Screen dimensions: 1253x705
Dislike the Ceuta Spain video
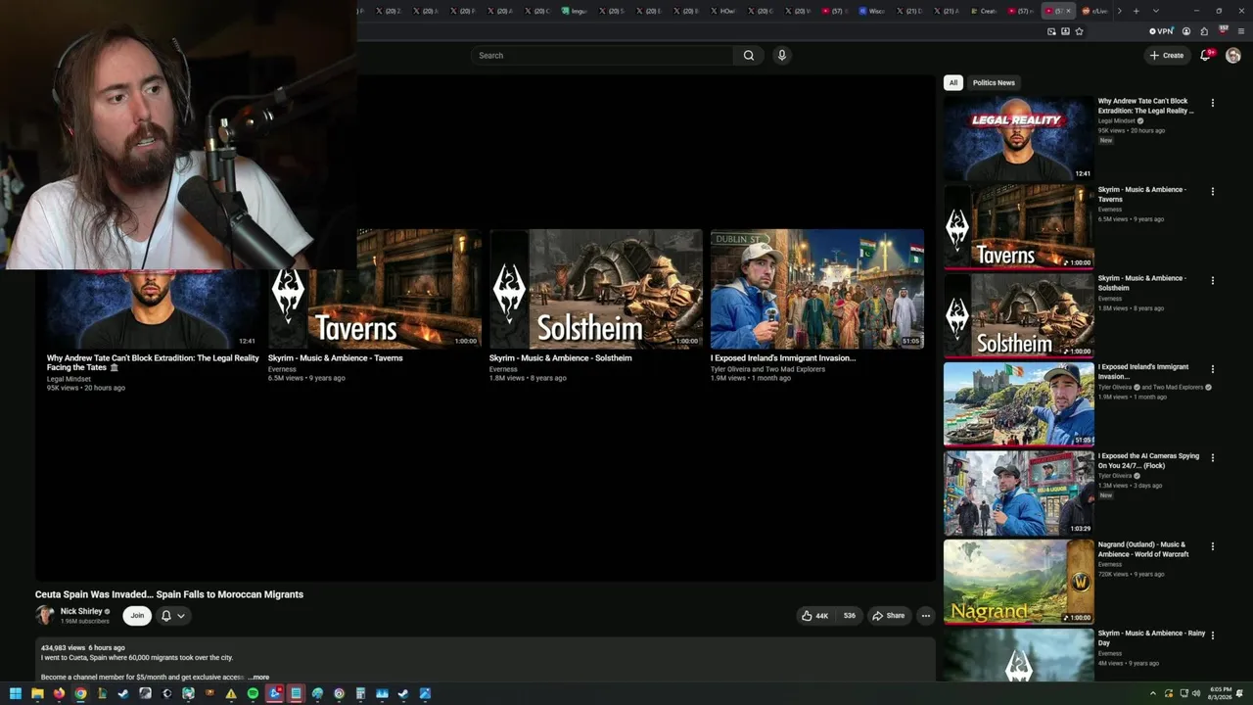pos(849,616)
